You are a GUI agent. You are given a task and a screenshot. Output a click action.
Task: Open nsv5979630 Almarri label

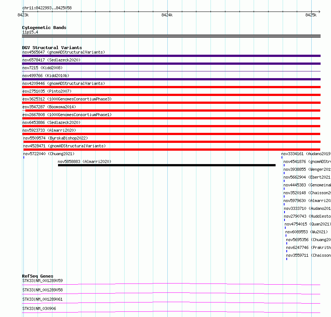click(x=307, y=201)
